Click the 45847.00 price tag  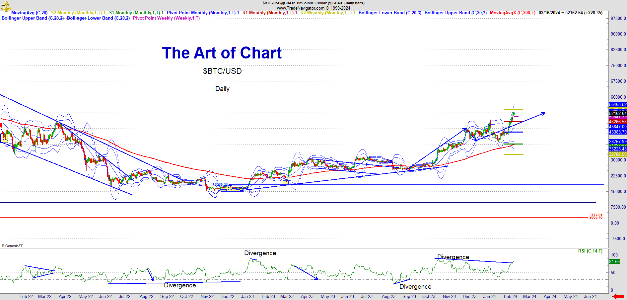click(x=618, y=127)
